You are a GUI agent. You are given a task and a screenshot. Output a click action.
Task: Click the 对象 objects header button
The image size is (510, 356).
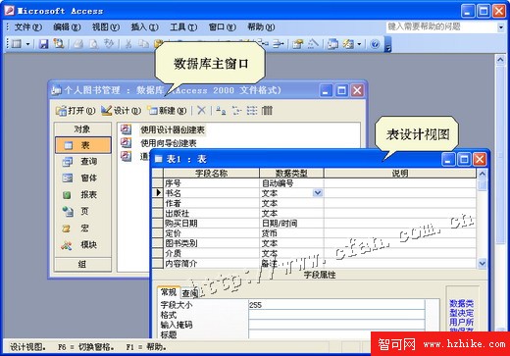[82, 129]
